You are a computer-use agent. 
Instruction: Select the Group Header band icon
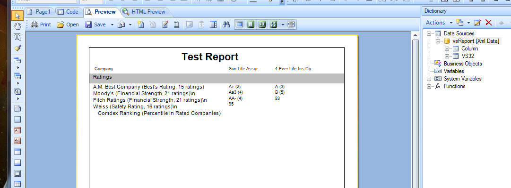(17, 152)
